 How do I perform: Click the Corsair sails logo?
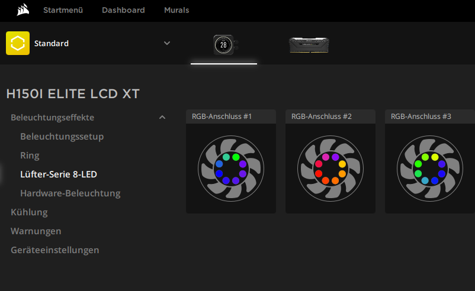pos(23,10)
